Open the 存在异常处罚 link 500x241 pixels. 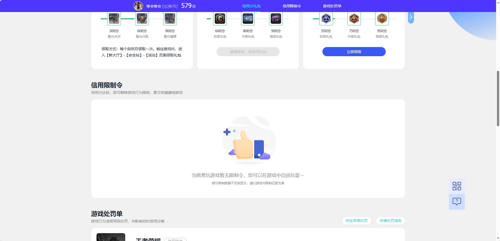(356, 221)
